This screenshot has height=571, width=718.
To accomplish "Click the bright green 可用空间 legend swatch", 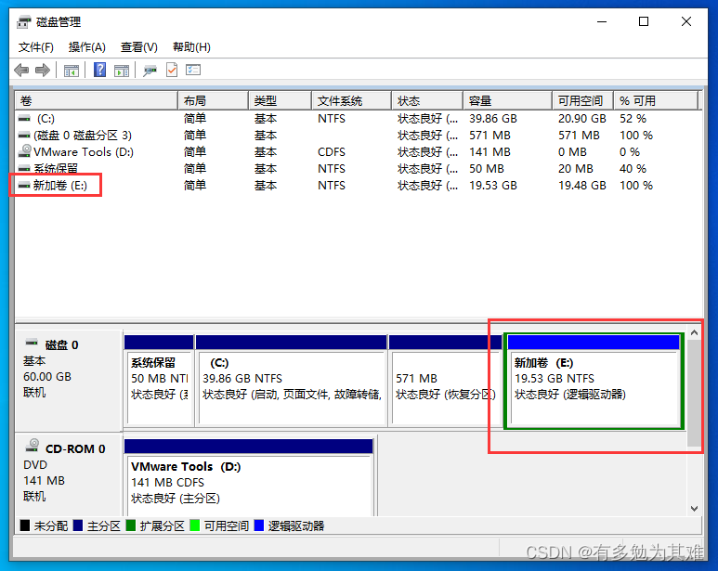I will [195, 526].
